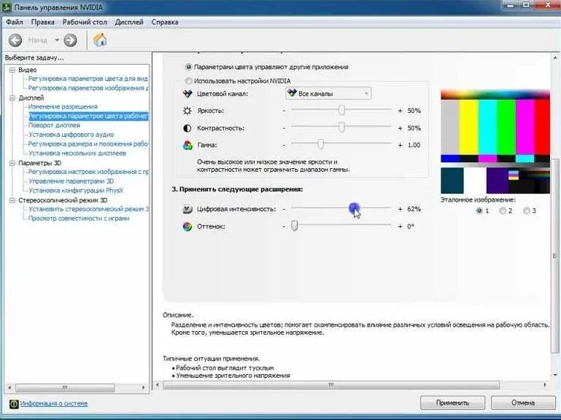Open the 'Все каналы' color channel dropdown

tap(328, 93)
